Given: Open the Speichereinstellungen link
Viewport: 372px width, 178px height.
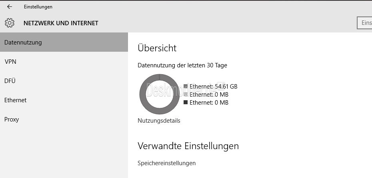Looking at the screenshot, I should point(166,163).
